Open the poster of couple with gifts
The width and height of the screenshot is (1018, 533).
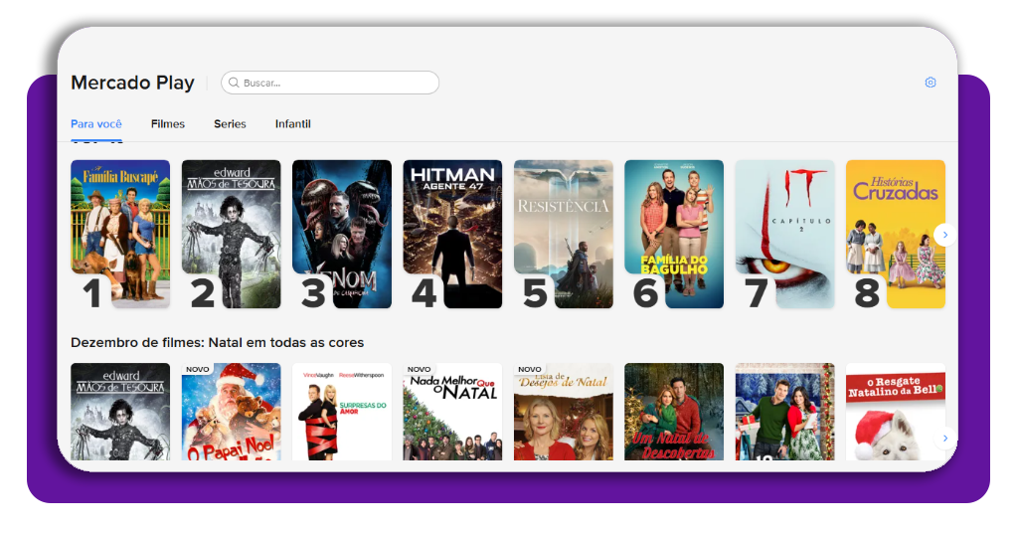784,412
